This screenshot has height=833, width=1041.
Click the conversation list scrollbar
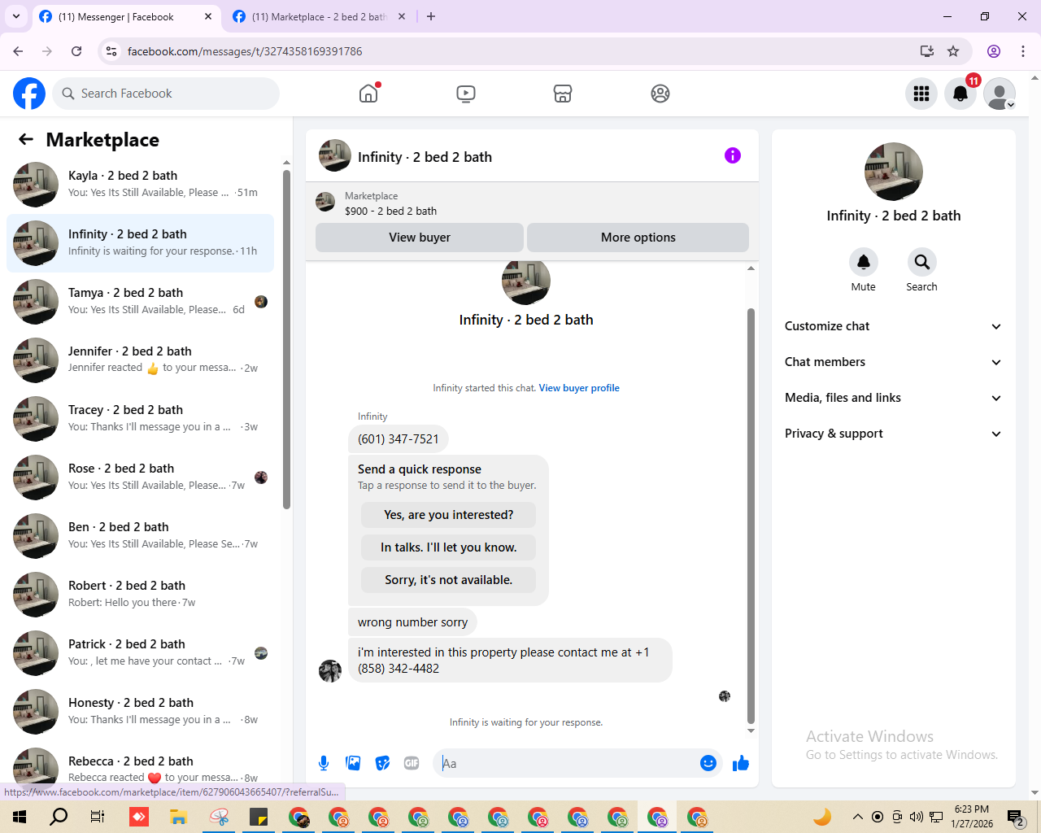[286, 339]
